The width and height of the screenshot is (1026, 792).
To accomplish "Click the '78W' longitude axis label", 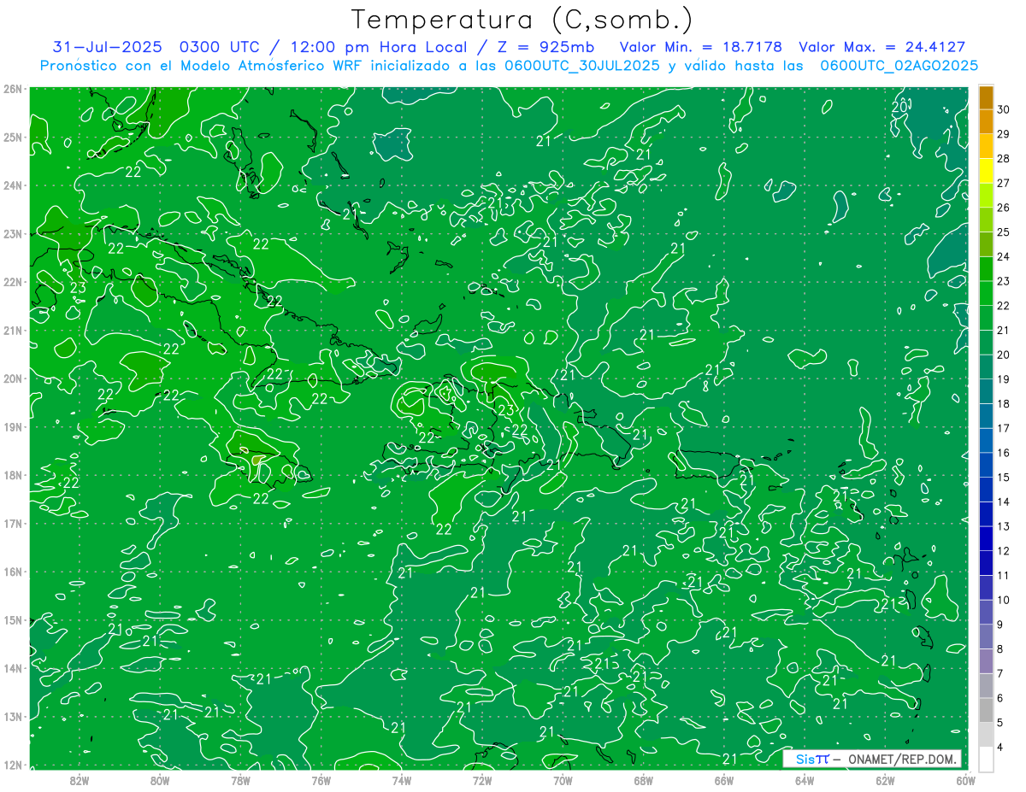I will pyautogui.click(x=240, y=779).
